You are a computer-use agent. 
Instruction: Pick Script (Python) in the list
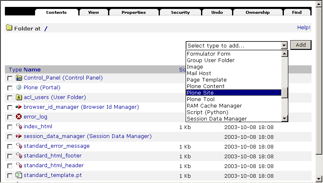(x=234, y=112)
